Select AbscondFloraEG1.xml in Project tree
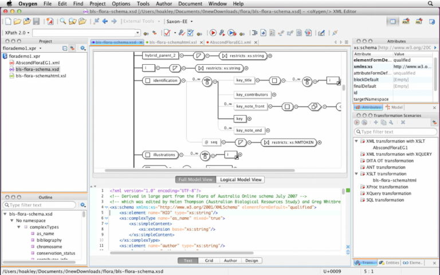 38,63
